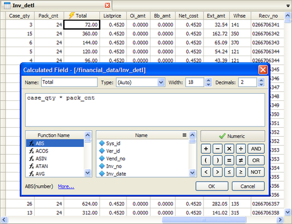Insert less-than operator
292x224 pixels.
point(206,172)
